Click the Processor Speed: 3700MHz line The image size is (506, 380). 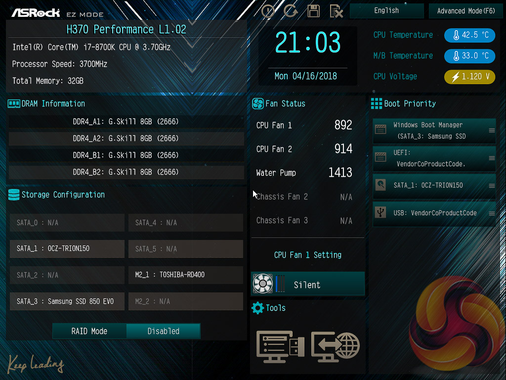point(60,64)
